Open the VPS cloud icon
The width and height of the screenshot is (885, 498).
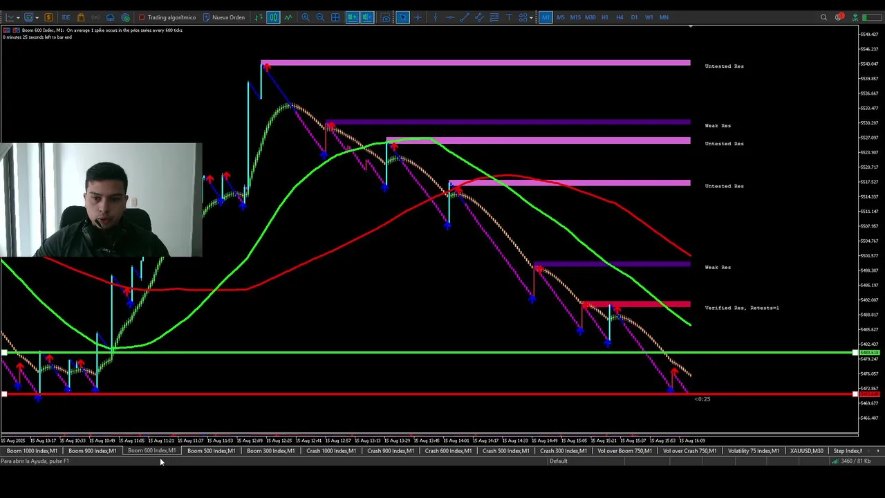111,17
